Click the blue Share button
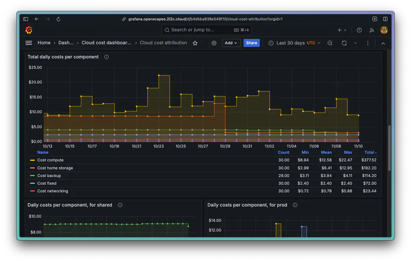Screen dimensions: 411x262 point(251,43)
